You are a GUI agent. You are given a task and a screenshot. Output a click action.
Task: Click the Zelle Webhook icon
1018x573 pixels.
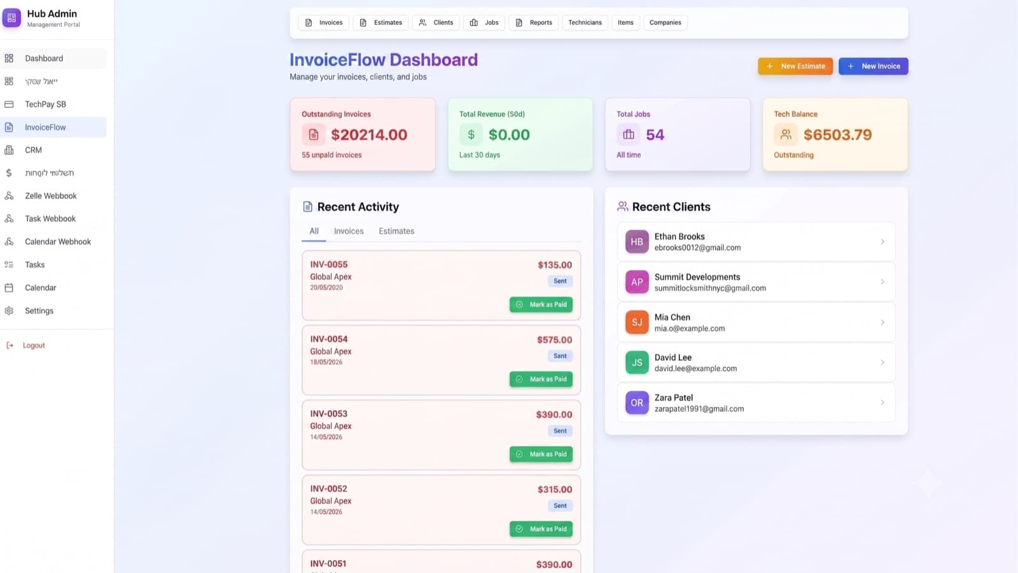click(x=9, y=196)
